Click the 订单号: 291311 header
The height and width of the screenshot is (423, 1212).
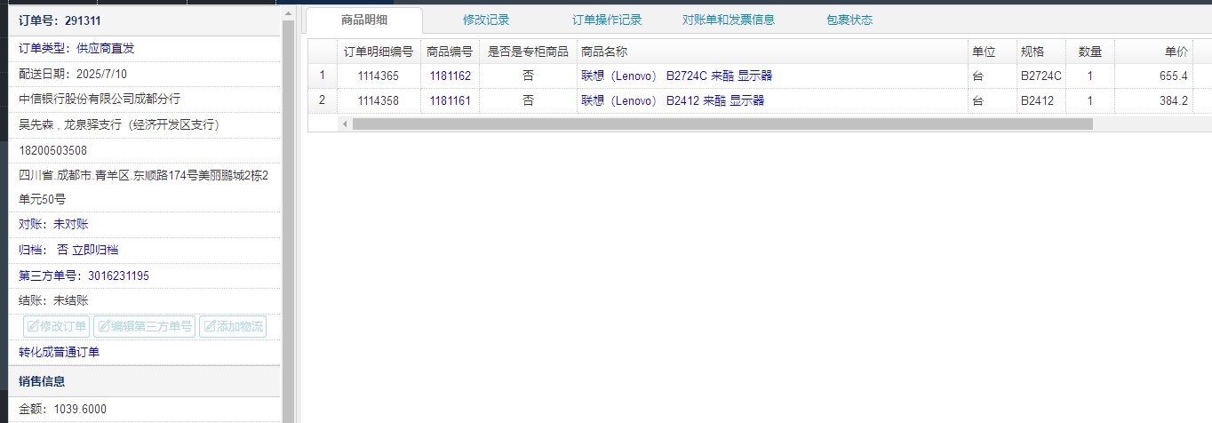point(60,20)
